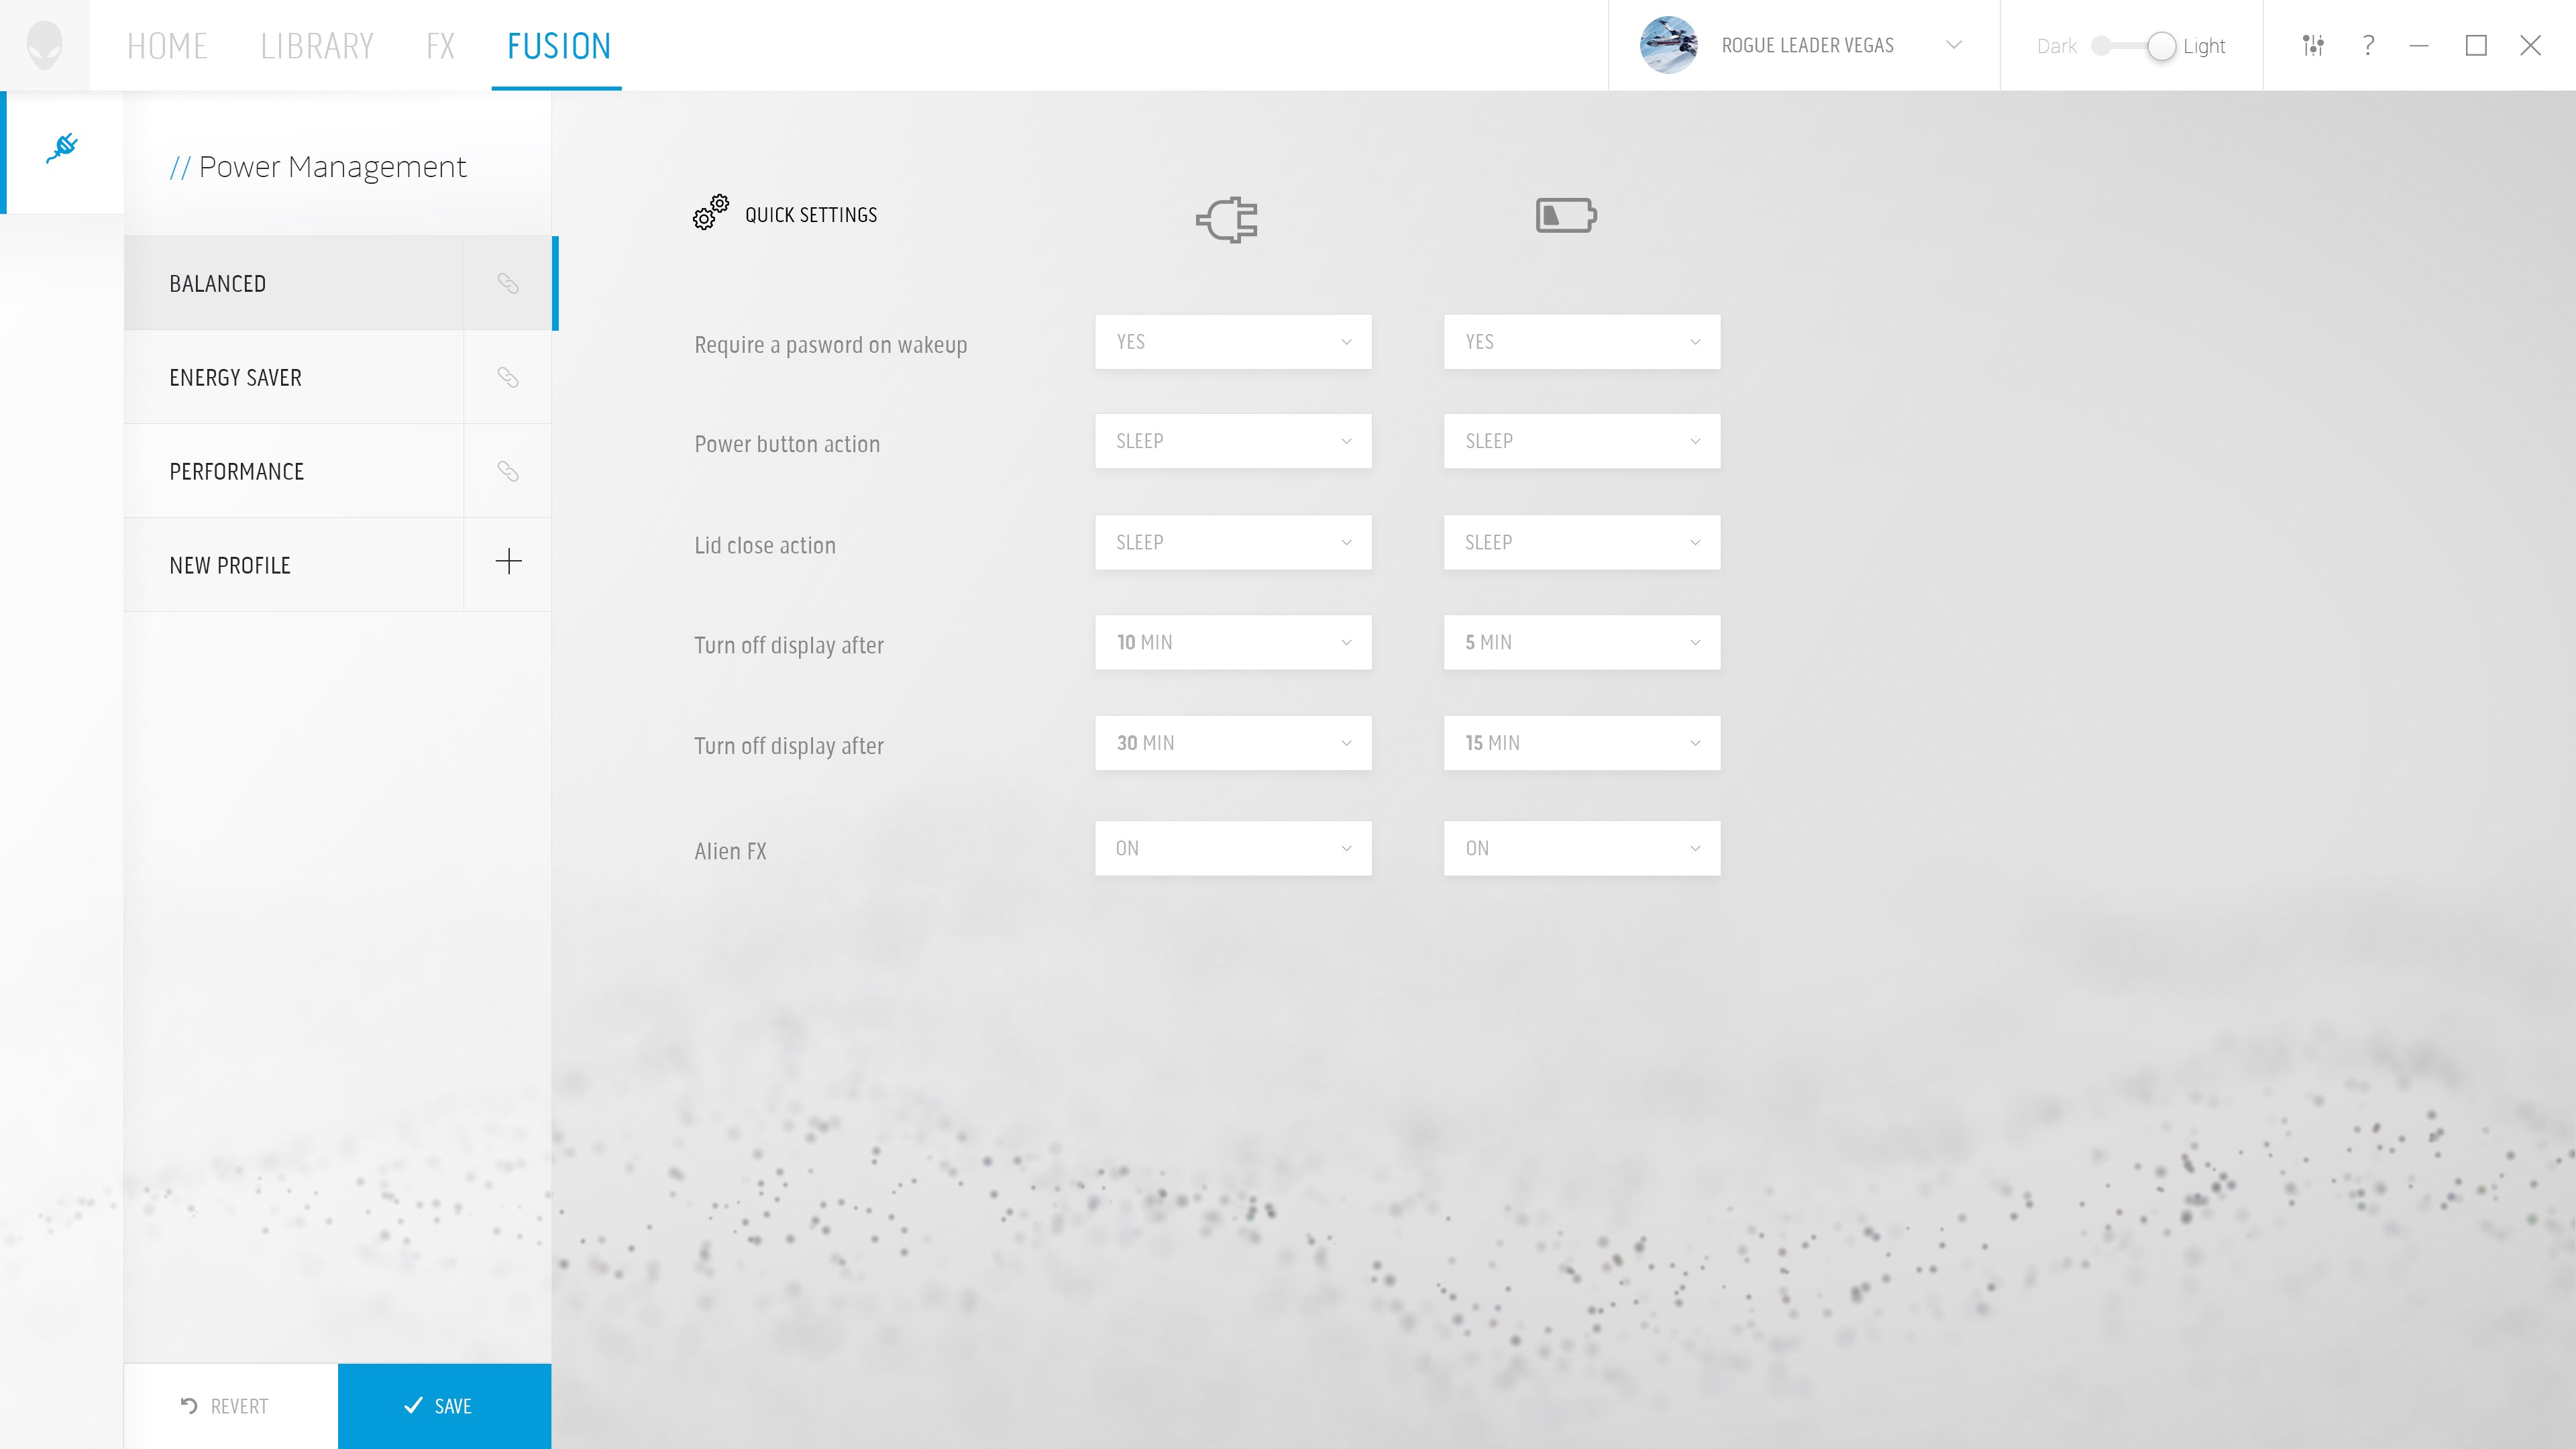The width and height of the screenshot is (2576, 1449).
Task: Click the plus icon to add new profile
Action: [508, 562]
